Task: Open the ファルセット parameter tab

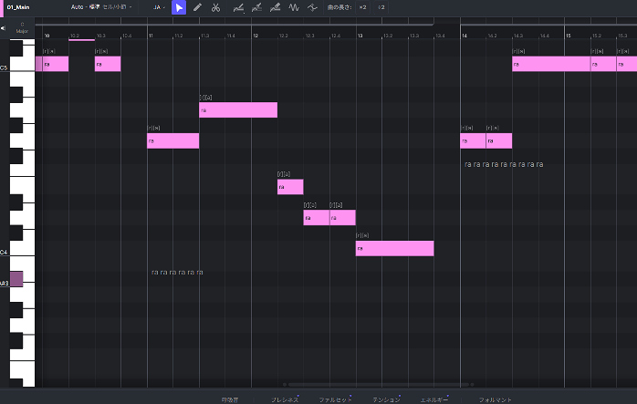Action: point(334,399)
